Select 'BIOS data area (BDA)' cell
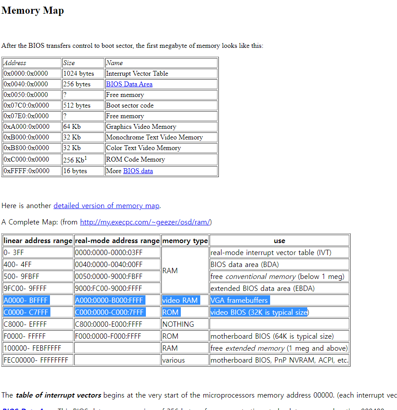The height and width of the screenshot is (410, 397). click(x=279, y=264)
